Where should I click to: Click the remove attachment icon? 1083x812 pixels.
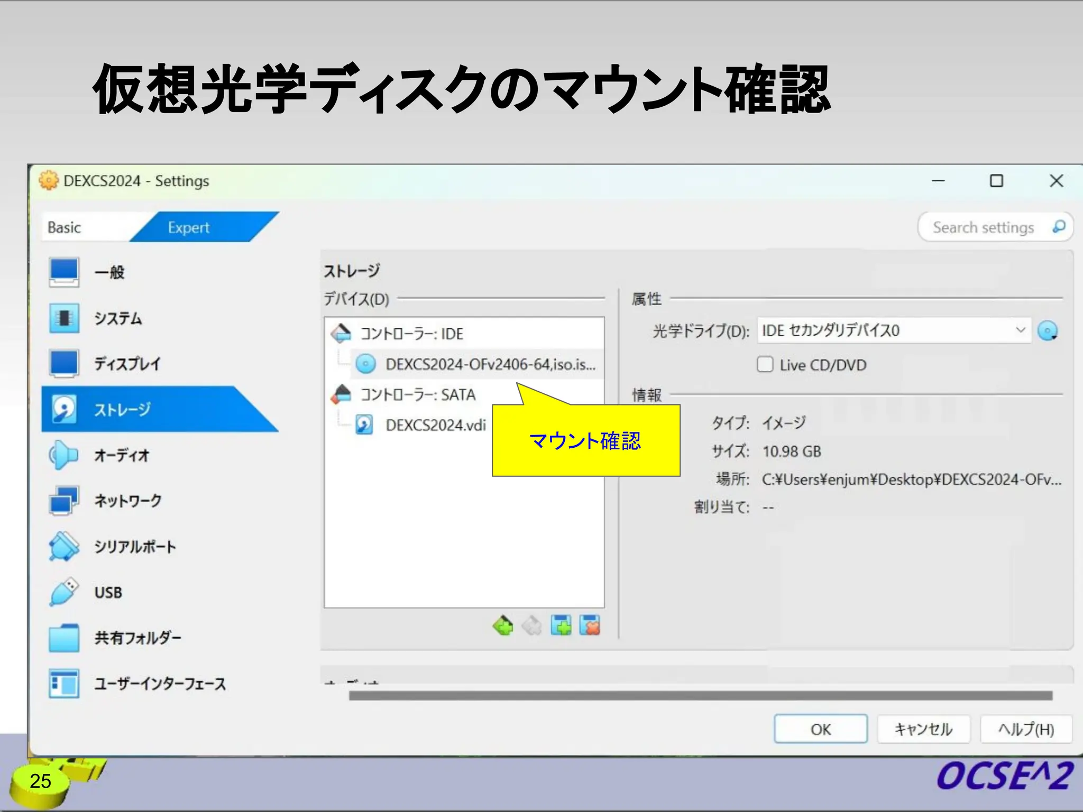590,626
